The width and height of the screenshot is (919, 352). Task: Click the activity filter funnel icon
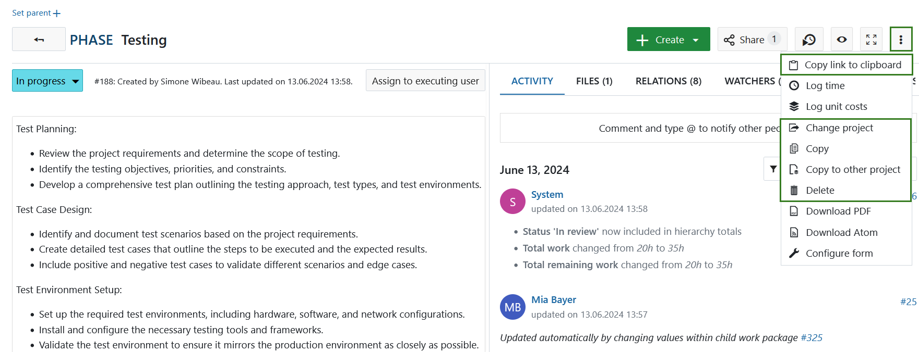773,169
